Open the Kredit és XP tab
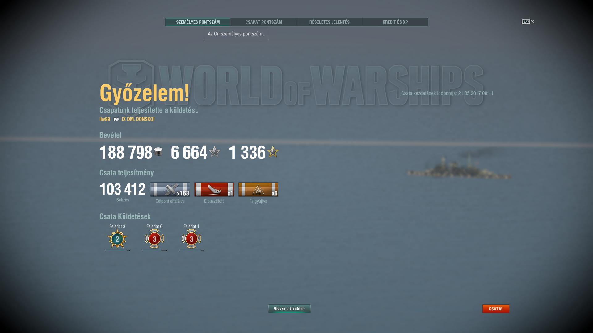593x333 pixels. 395,22
